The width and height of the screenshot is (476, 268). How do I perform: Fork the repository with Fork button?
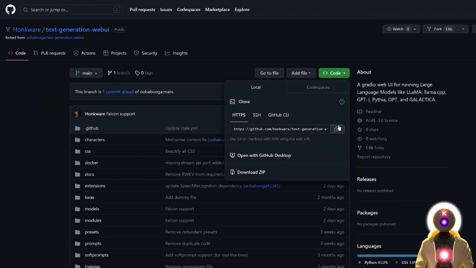(440, 29)
